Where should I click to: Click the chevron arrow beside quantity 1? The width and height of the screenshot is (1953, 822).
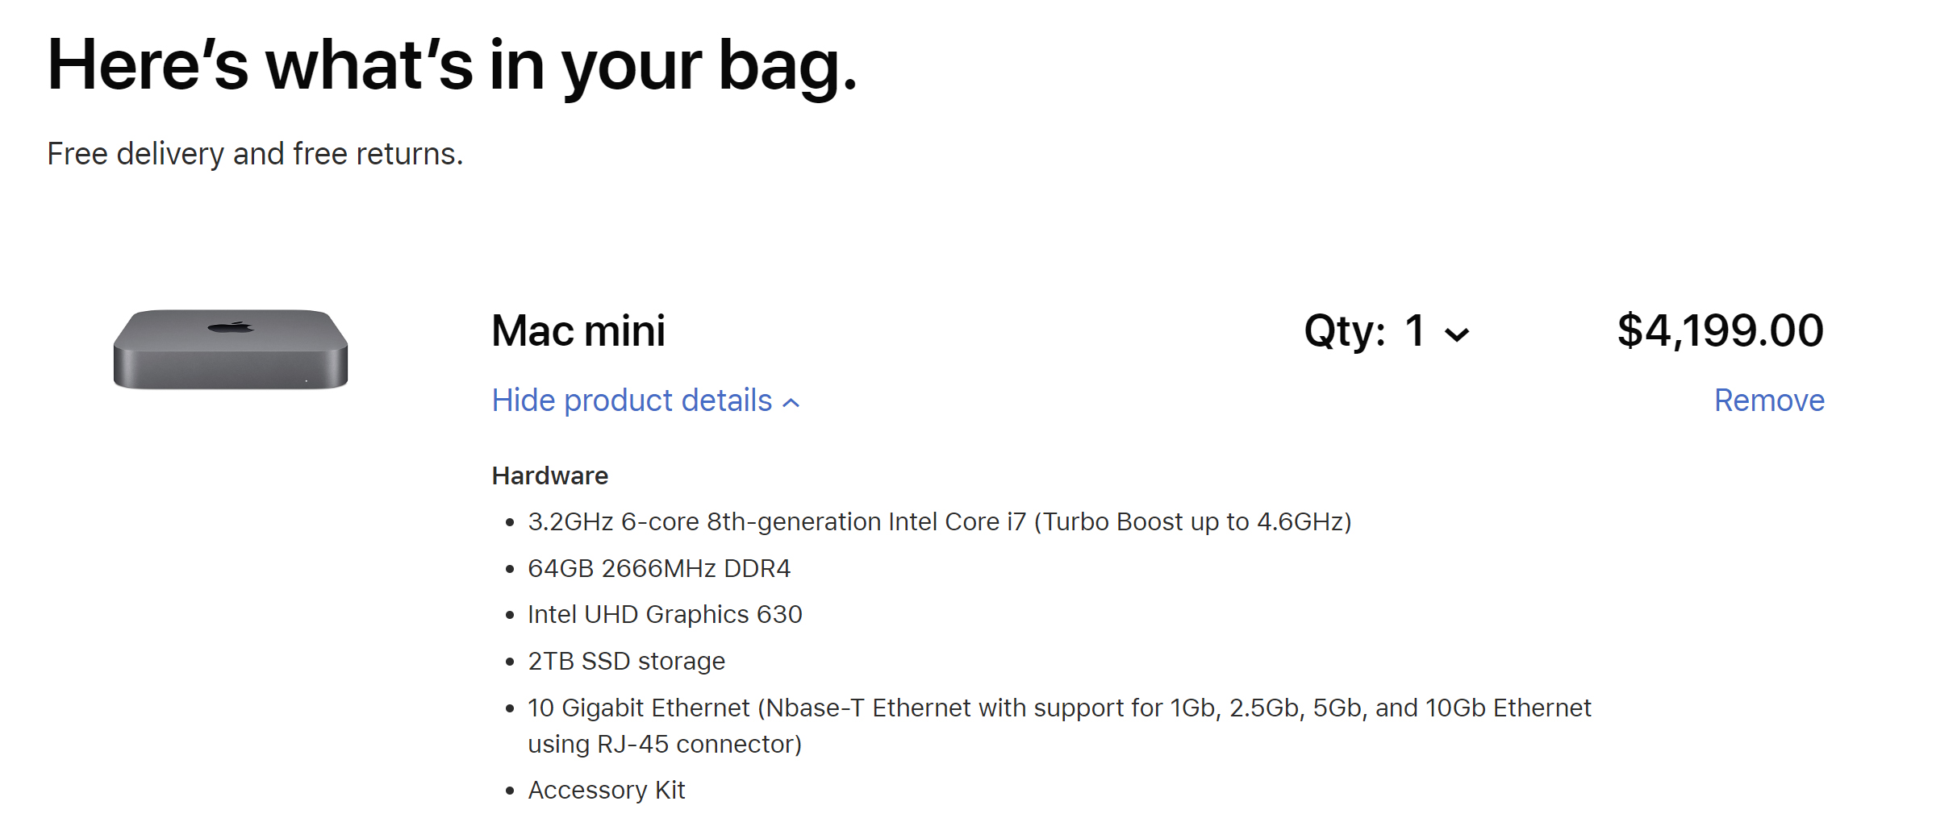pyautogui.click(x=1457, y=334)
